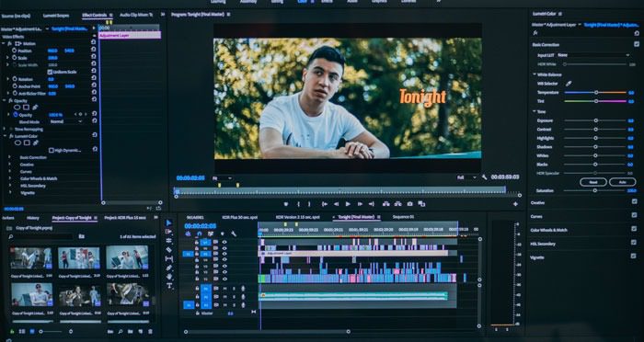Screen dimensions: 644x342
Task: Toggle Color Wheels & Match checkbox
Action: point(635,229)
